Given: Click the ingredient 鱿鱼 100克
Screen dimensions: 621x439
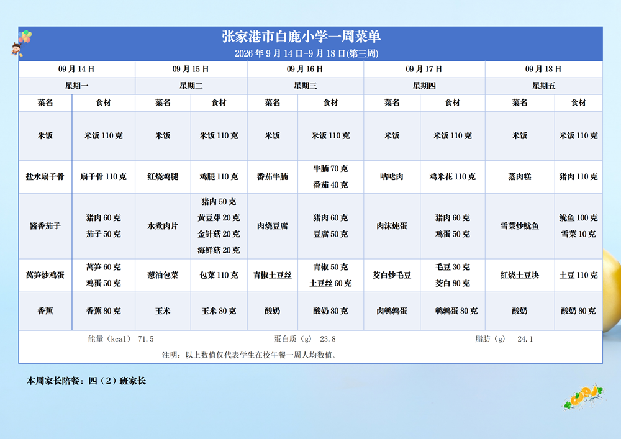Looking at the screenshot, I should click(579, 218).
